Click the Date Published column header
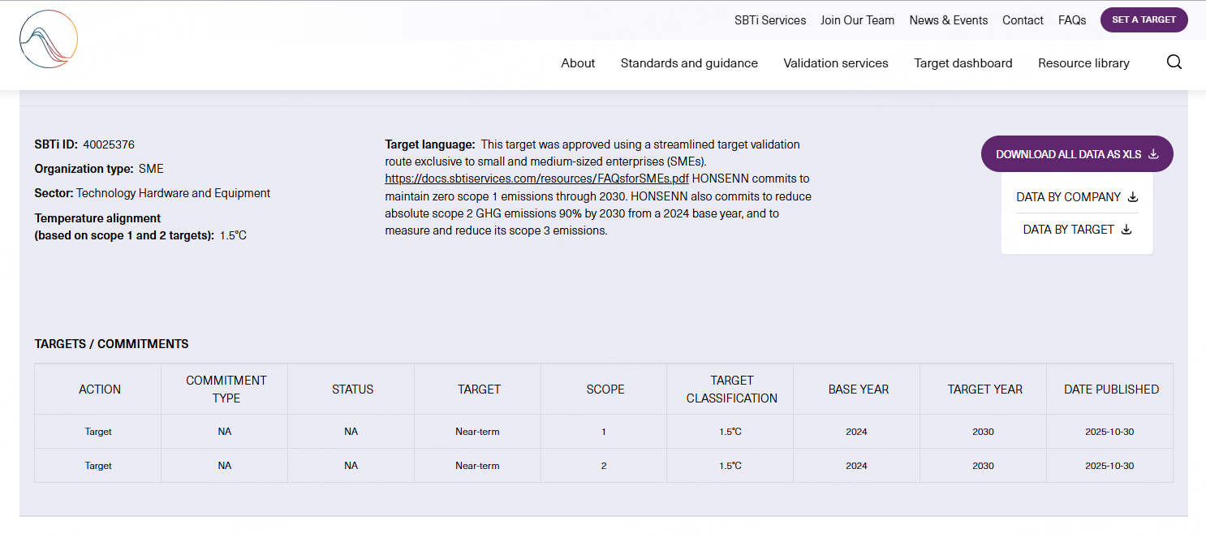This screenshot has height=538, width=1206. point(1110,390)
